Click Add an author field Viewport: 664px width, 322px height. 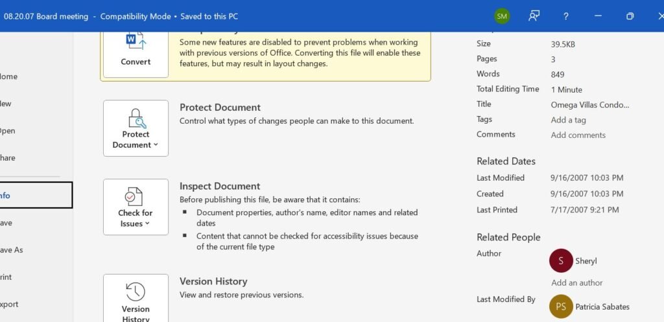point(576,283)
